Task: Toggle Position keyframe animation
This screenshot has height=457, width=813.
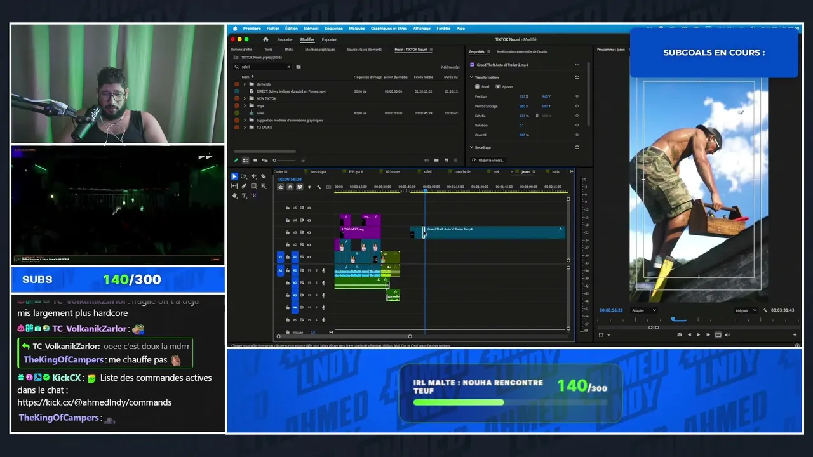Action: [577, 96]
